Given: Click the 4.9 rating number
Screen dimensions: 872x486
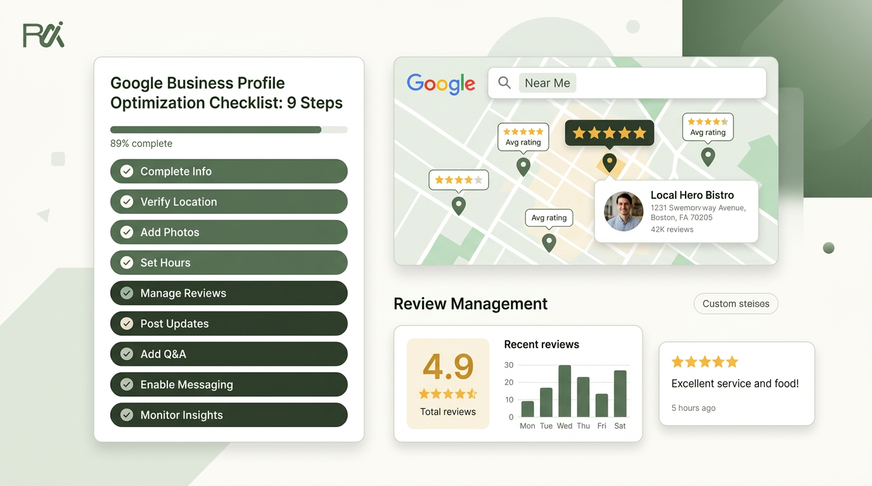Looking at the screenshot, I should (x=448, y=366).
